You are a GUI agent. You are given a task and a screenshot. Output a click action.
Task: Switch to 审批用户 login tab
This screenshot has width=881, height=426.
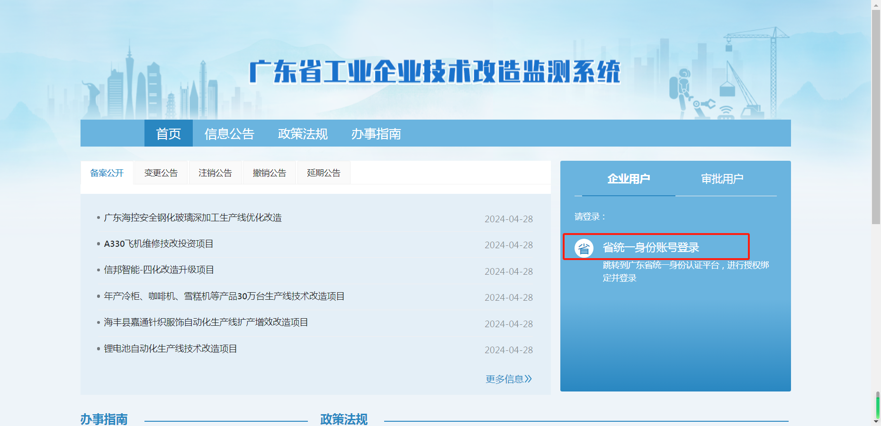point(722,179)
